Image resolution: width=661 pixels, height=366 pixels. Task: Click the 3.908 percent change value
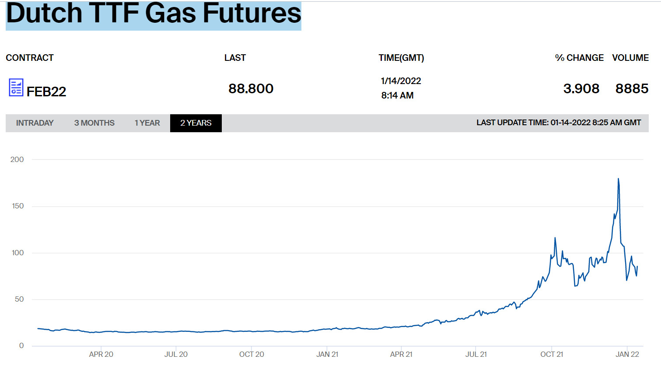581,88
